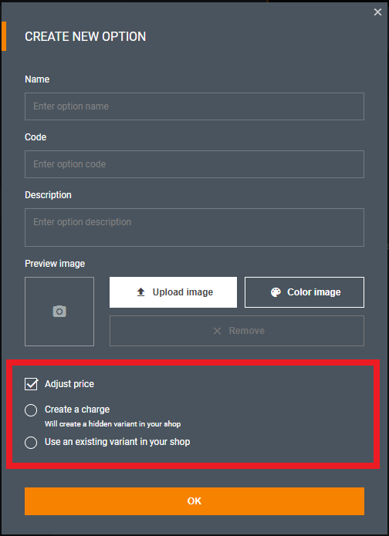Focus the option Name field
This screenshot has width=389, height=536.
[194, 106]
